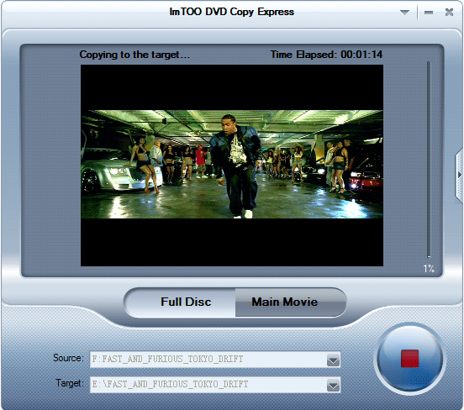The image size is (464, 410).
Task: Minimize the ImTOO DVD Copy Express window
Action: coord(429,13)
